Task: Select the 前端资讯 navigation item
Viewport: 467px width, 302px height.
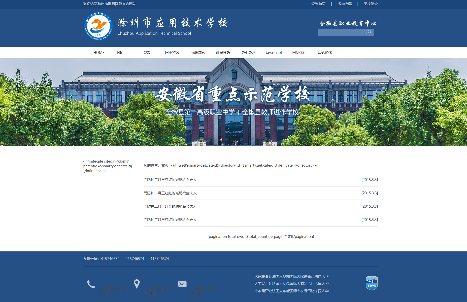Action: pos(197,53)
